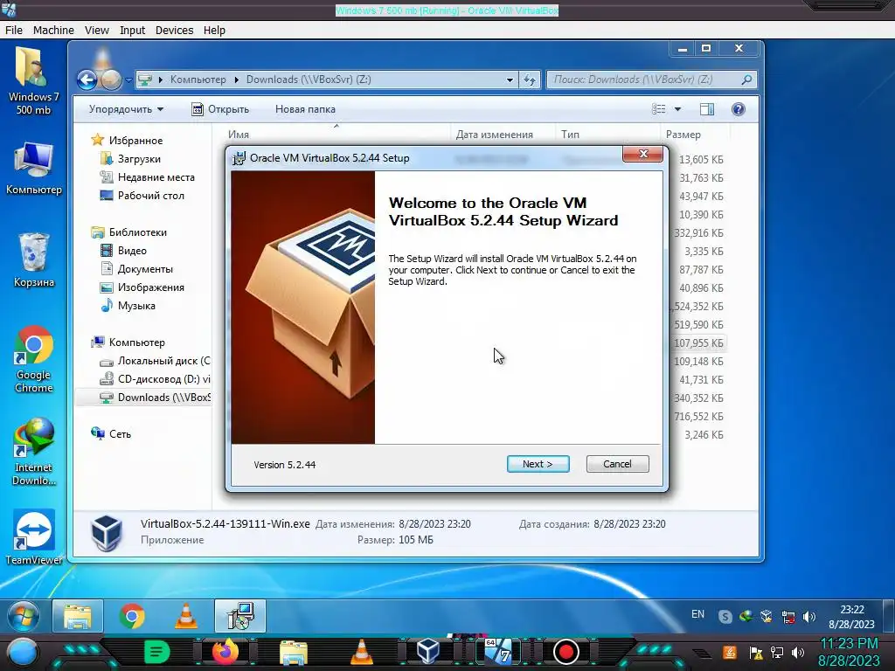Screen dimensions: 895x671
Task: Click the refresh button beside address bar
Action: point(530,80)
